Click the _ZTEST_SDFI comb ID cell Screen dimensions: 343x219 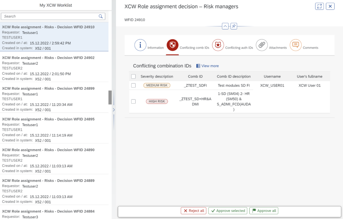195,85
